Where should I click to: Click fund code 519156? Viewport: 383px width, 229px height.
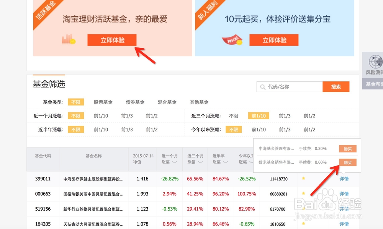(43, 209)
